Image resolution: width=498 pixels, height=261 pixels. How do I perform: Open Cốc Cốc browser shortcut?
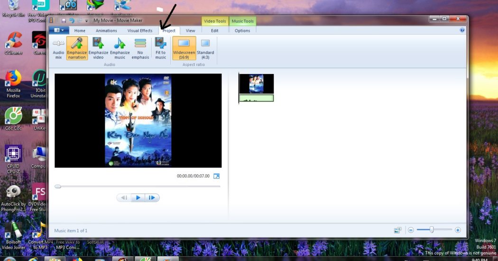(x=13, y=119)
